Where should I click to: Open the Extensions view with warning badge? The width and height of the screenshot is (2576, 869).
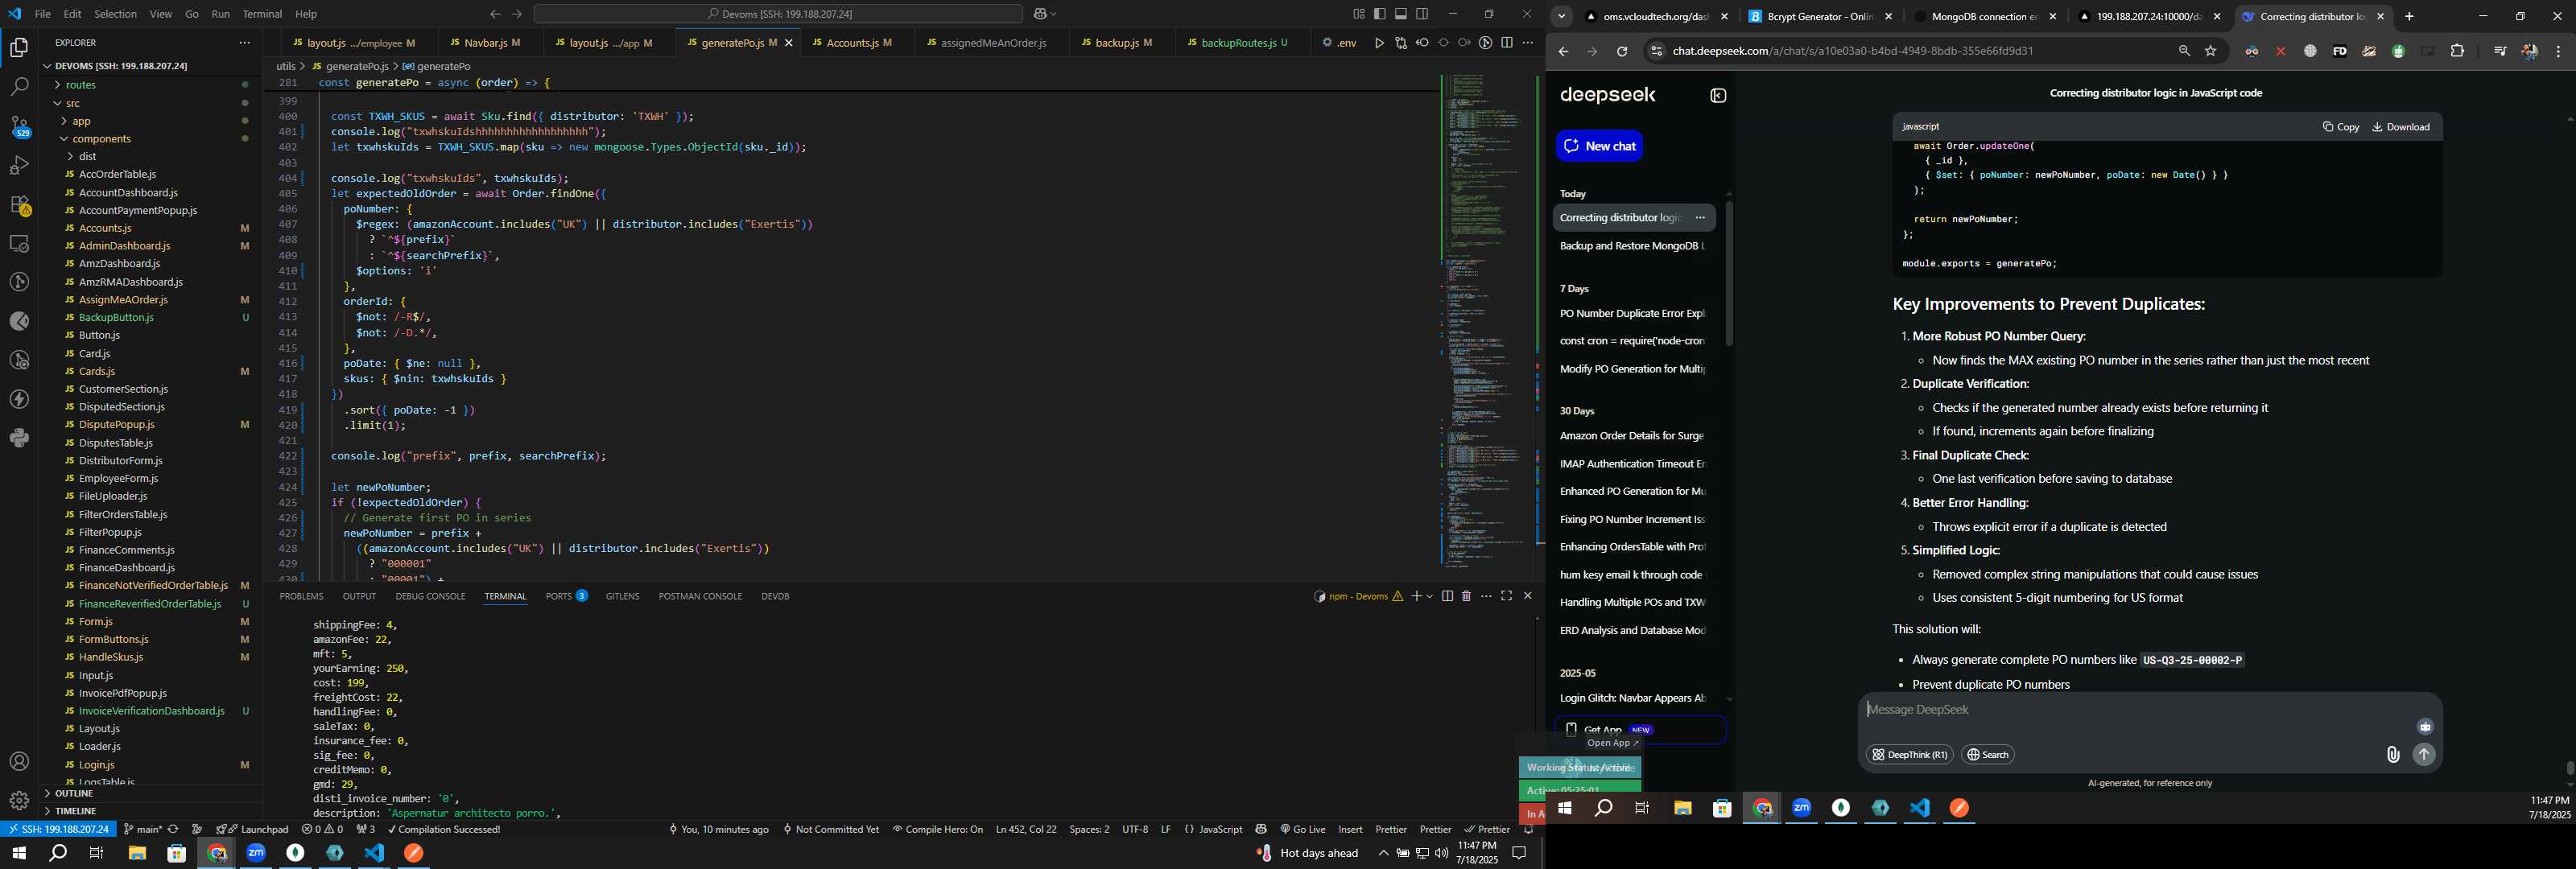point(19,204)
